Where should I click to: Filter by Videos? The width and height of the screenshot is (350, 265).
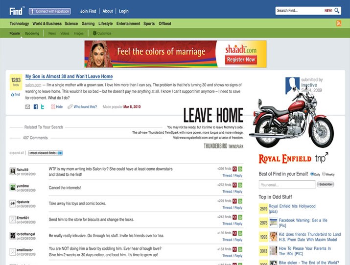click(65, 33)
